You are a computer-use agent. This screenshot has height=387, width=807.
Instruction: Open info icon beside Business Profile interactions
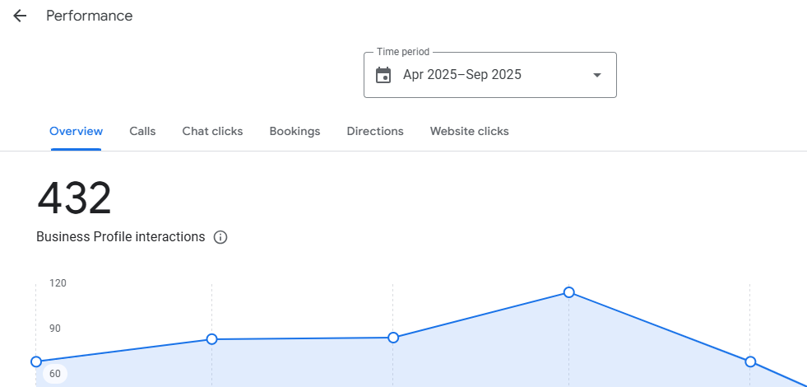click(x=220, y=238)
